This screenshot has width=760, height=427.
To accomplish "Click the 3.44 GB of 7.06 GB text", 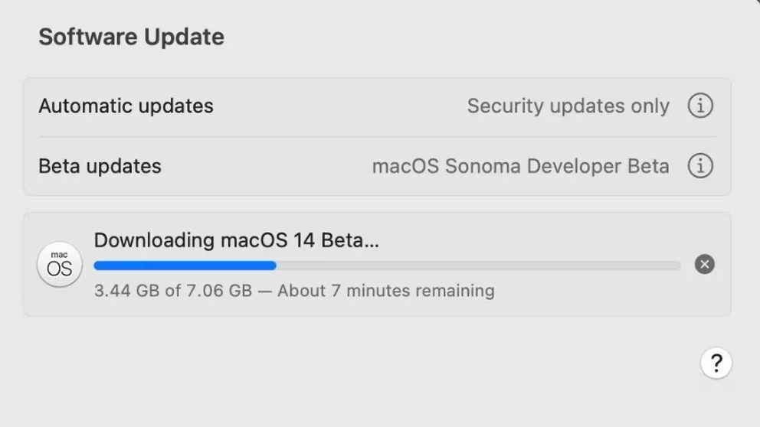I will pyautogui.click(x=172, y=291).
